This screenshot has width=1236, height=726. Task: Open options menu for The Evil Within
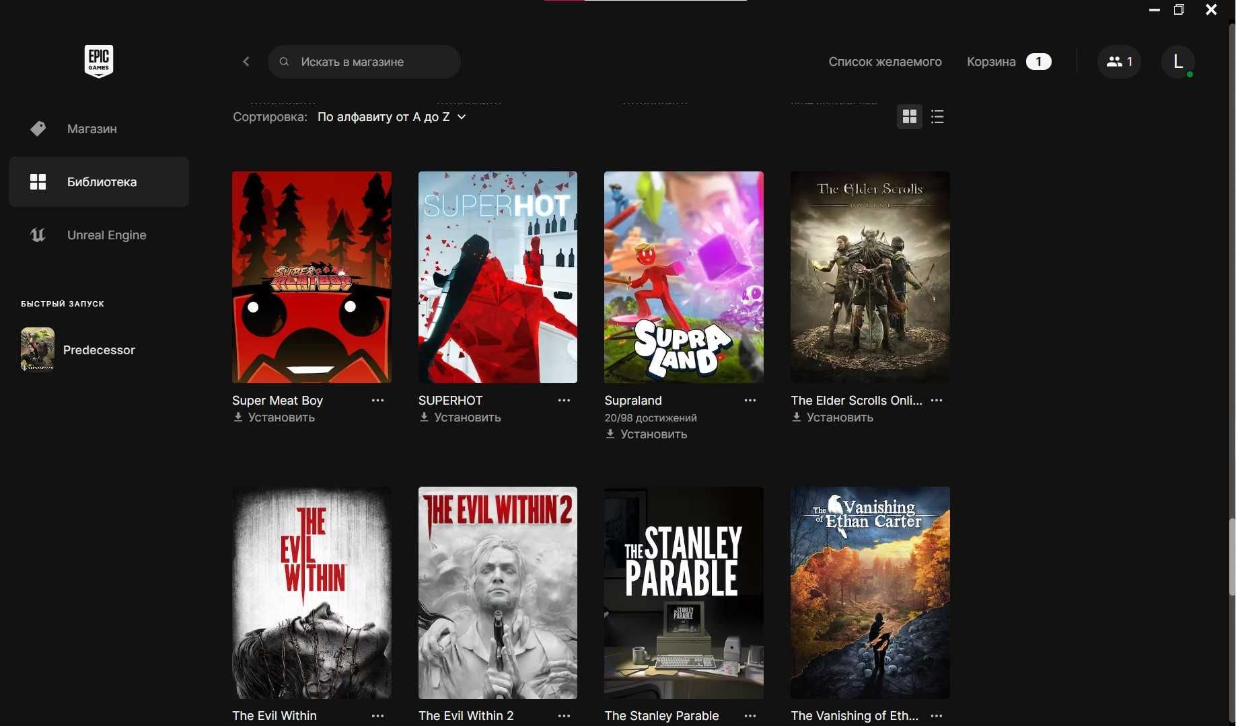(x=378, y=716)
